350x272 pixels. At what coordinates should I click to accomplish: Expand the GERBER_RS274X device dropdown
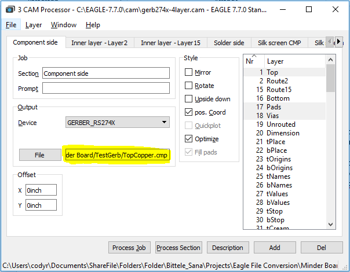click(x=165, y=123)
